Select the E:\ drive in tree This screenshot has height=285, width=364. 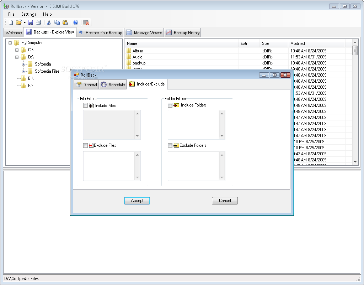coord(31,78)
